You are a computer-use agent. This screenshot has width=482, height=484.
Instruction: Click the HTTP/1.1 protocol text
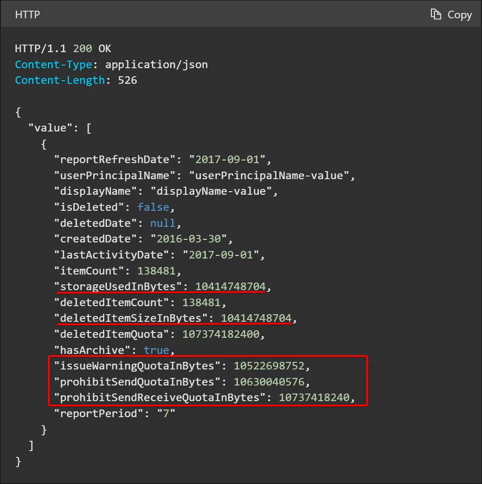(x=41, y=49)
